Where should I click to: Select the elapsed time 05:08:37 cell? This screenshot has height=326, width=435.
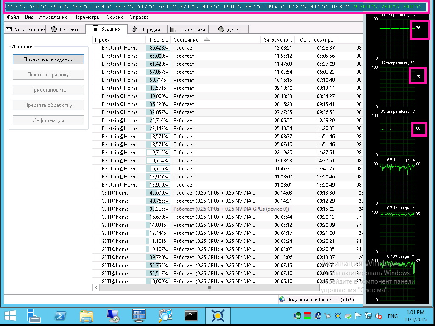click(x=283, y=136)
